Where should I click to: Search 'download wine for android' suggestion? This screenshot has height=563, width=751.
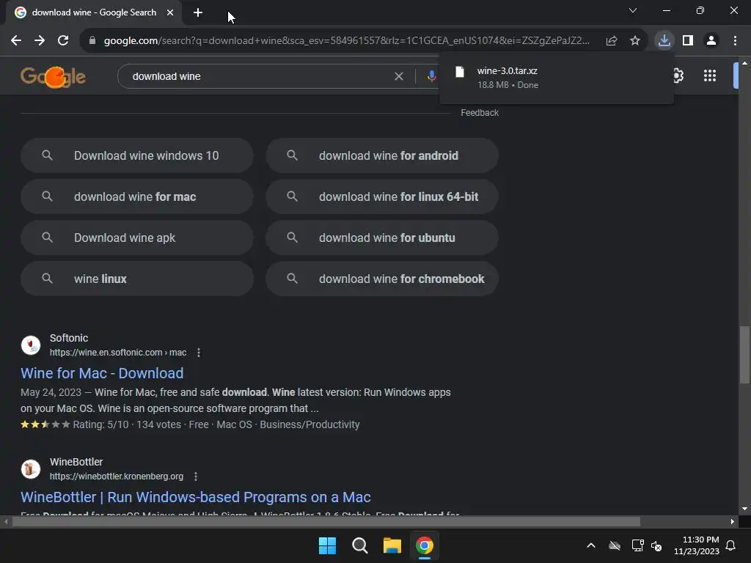pos(382,155)
